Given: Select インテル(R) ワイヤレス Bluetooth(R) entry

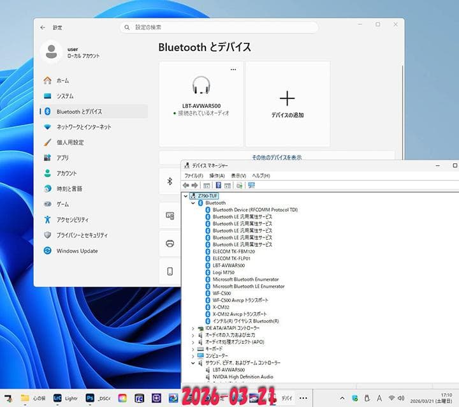Looking at the screenshot, I should click(x=245, y=321).
